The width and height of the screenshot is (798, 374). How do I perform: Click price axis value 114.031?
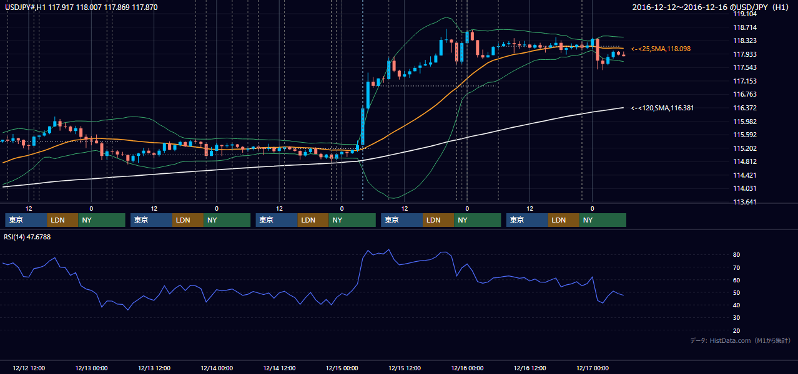744,188
